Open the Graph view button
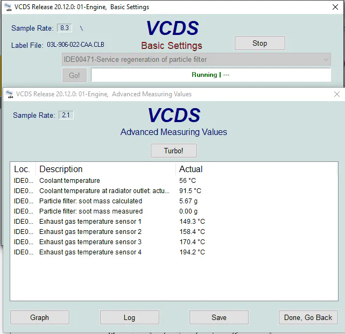The width and height of the screenshot is (345, 334). click(x=40, y=317)
